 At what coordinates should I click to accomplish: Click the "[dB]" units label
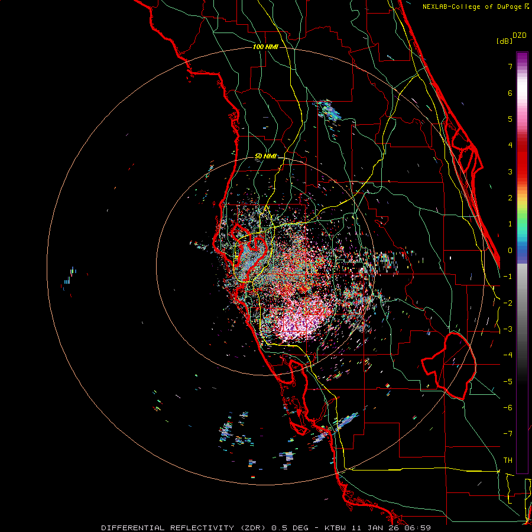504,41
